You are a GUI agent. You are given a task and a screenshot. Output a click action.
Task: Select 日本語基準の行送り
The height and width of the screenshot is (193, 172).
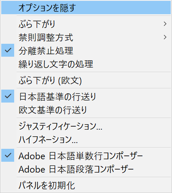86,96
